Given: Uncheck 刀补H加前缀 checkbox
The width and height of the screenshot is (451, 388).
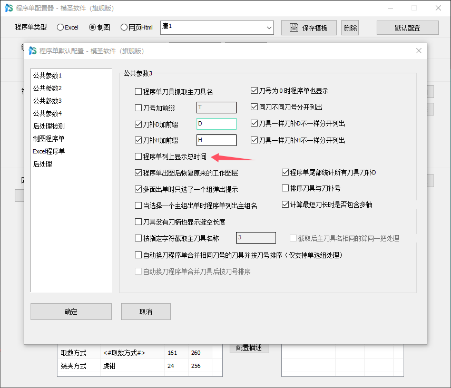Looking at the screenshot, I should point(139,140).
